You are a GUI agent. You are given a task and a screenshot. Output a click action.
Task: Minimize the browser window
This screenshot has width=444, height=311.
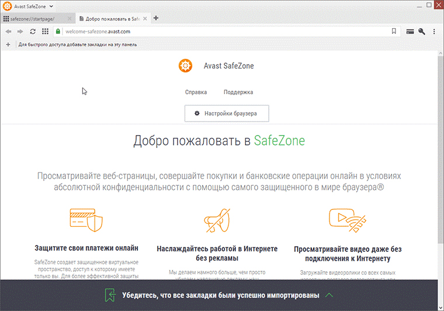click(x=419, y=6)
